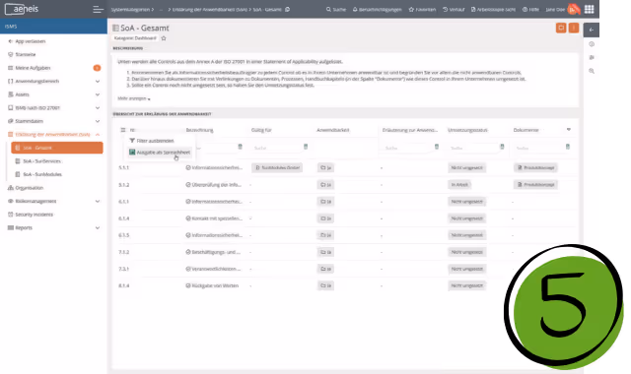Open the hamburger menu next to aeneis logo
The image size is (631, 374).
pos(98,9)
